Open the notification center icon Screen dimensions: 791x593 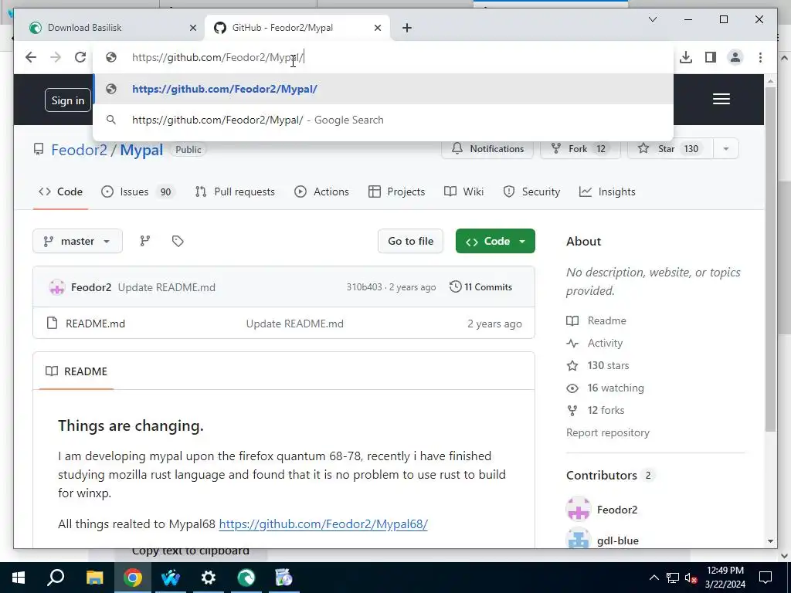[x=766, y=578]
